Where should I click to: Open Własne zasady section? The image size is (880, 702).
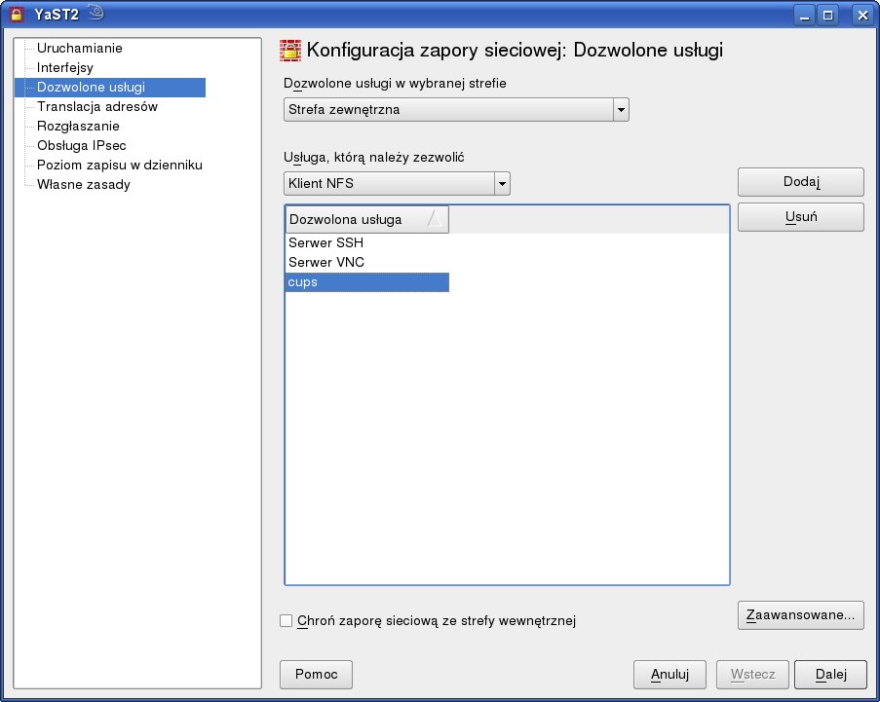click(x=83, y=184)
